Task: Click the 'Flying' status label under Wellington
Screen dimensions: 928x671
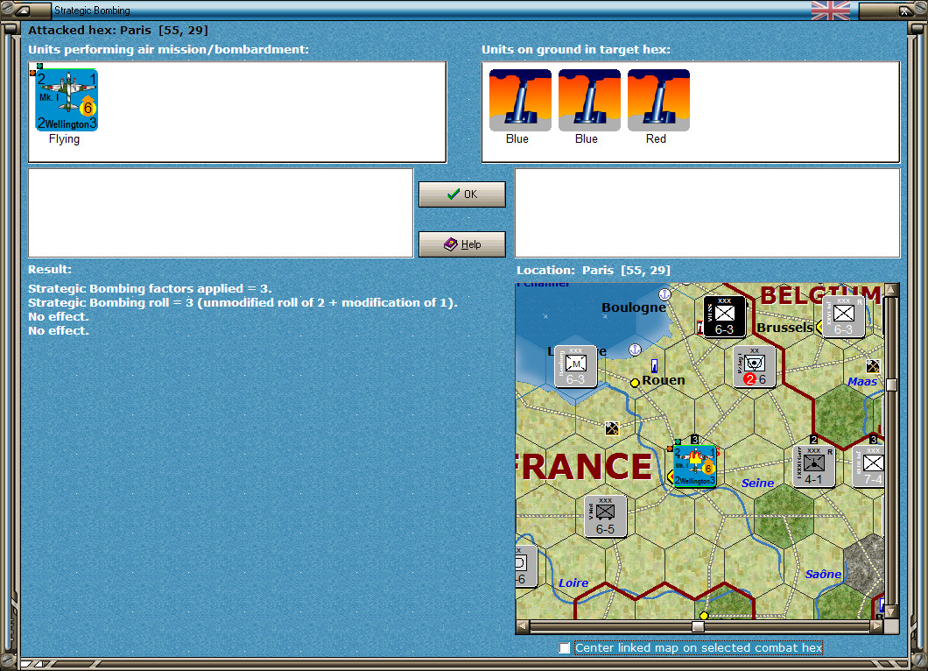Action: 64,139
